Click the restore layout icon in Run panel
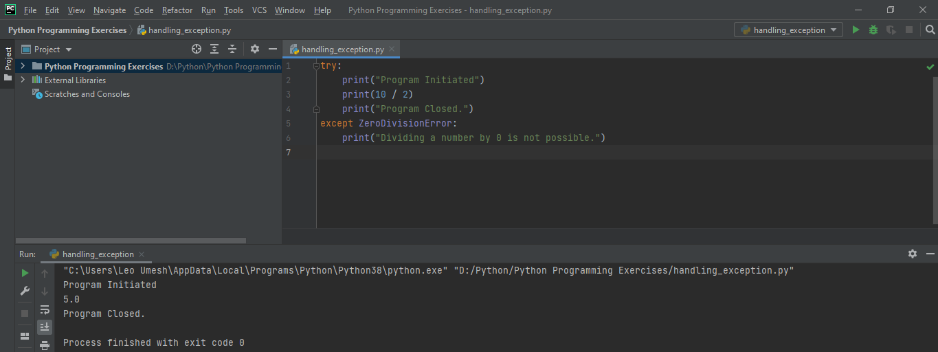The width and height of the screenshot is (938, 352). tap(25, 336)
